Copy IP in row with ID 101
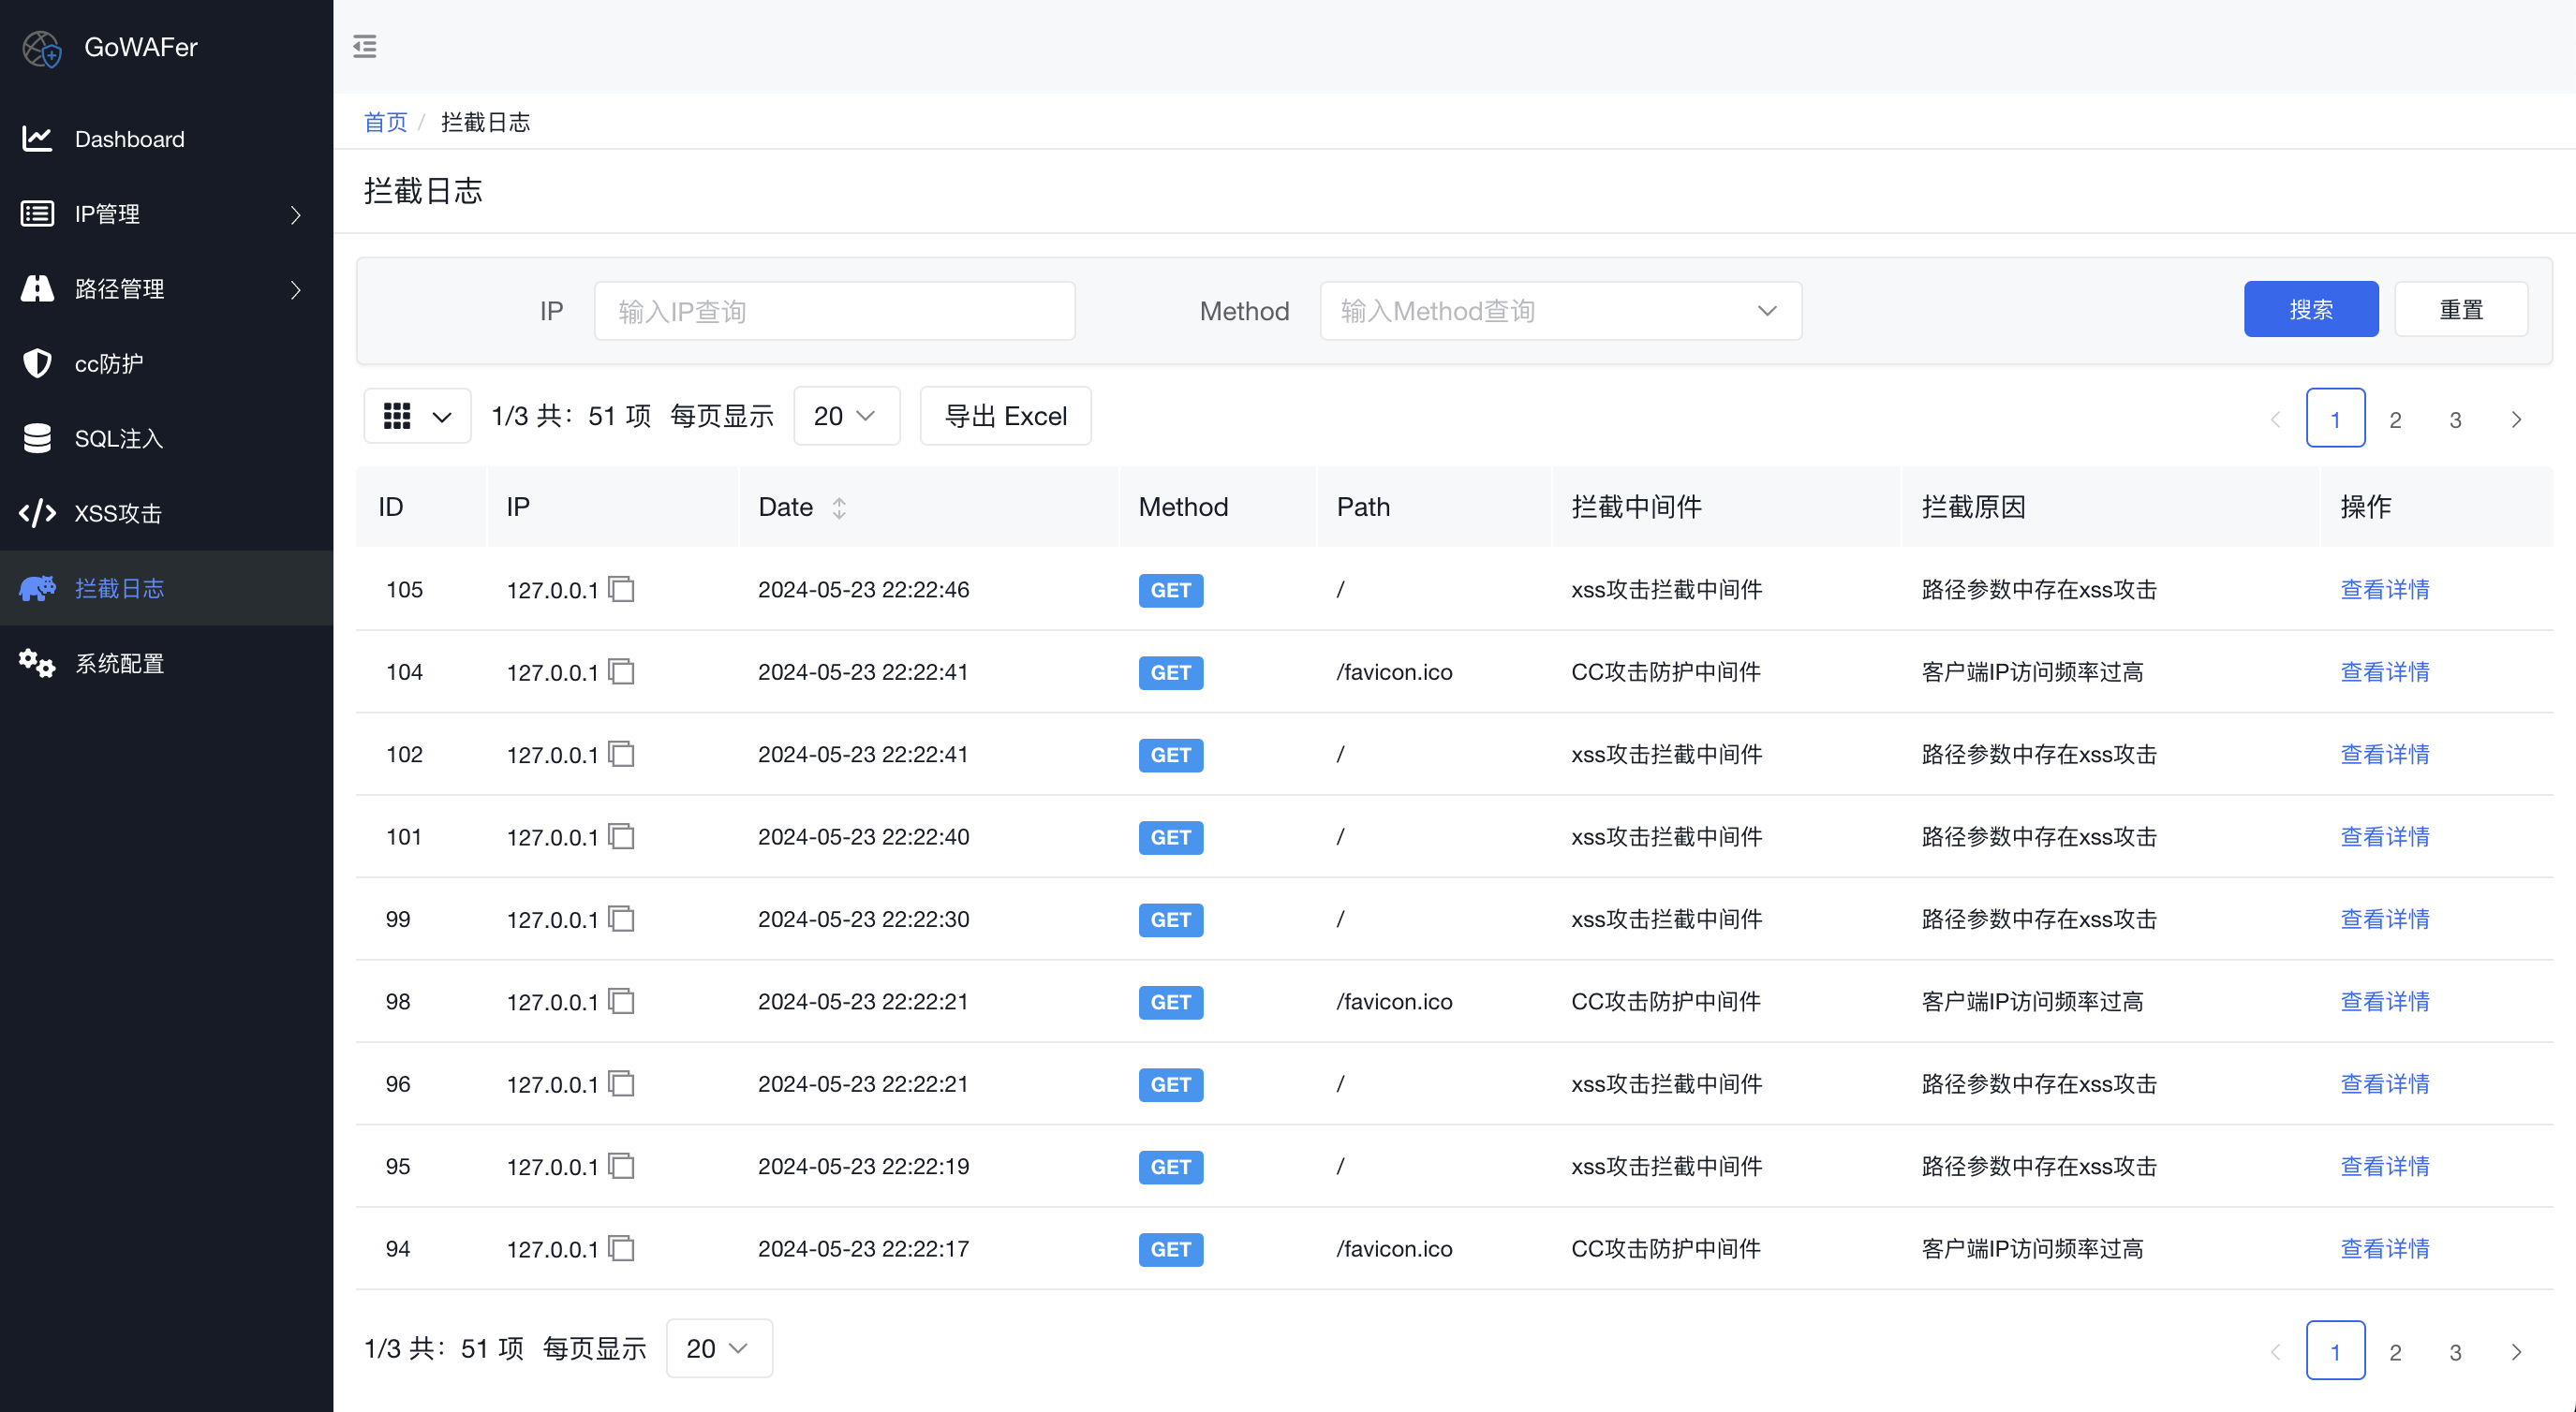 621,836
